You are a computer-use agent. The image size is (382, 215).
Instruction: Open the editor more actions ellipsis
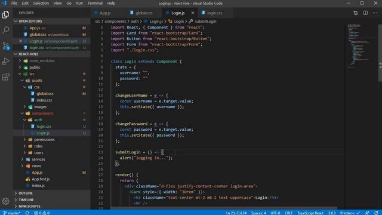tap(375, 13)
